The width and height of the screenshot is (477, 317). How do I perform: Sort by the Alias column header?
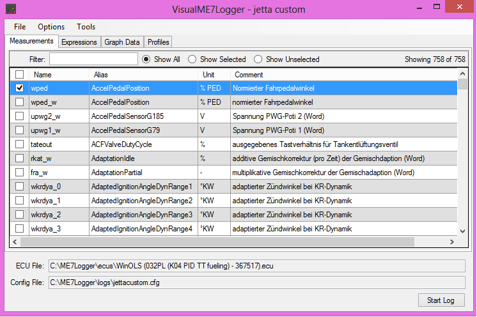click(144, 75)
